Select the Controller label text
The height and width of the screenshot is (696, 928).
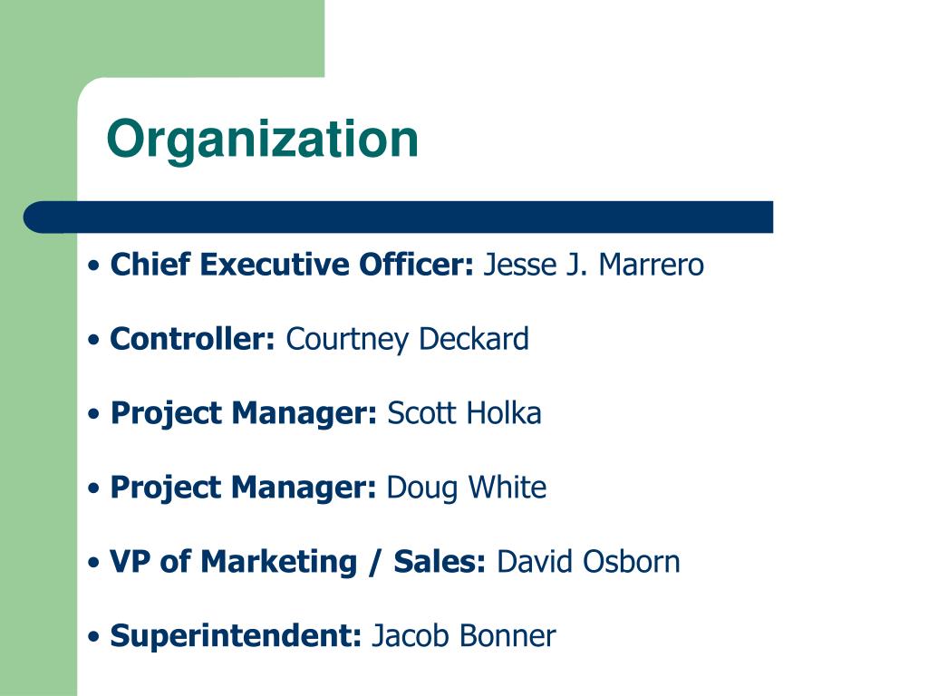[x=193, y=339]
